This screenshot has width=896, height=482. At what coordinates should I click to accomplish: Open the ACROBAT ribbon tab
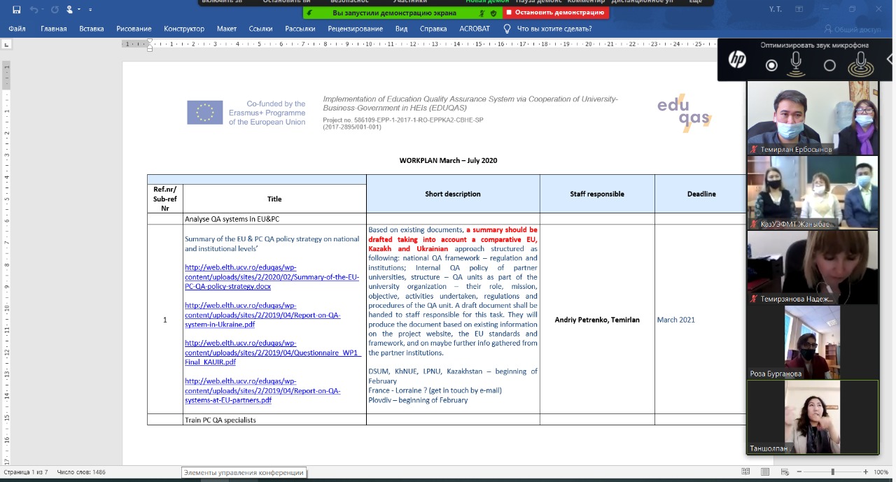click(x=475, y=29)
